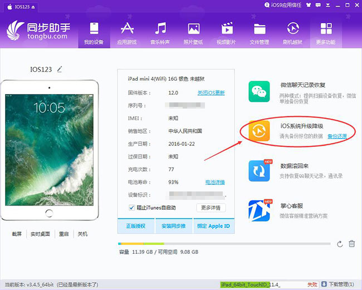Viewport: 362px width, 290px height.
Task: Click the 电池详情 battery details link
Action: tap(215, 182)
